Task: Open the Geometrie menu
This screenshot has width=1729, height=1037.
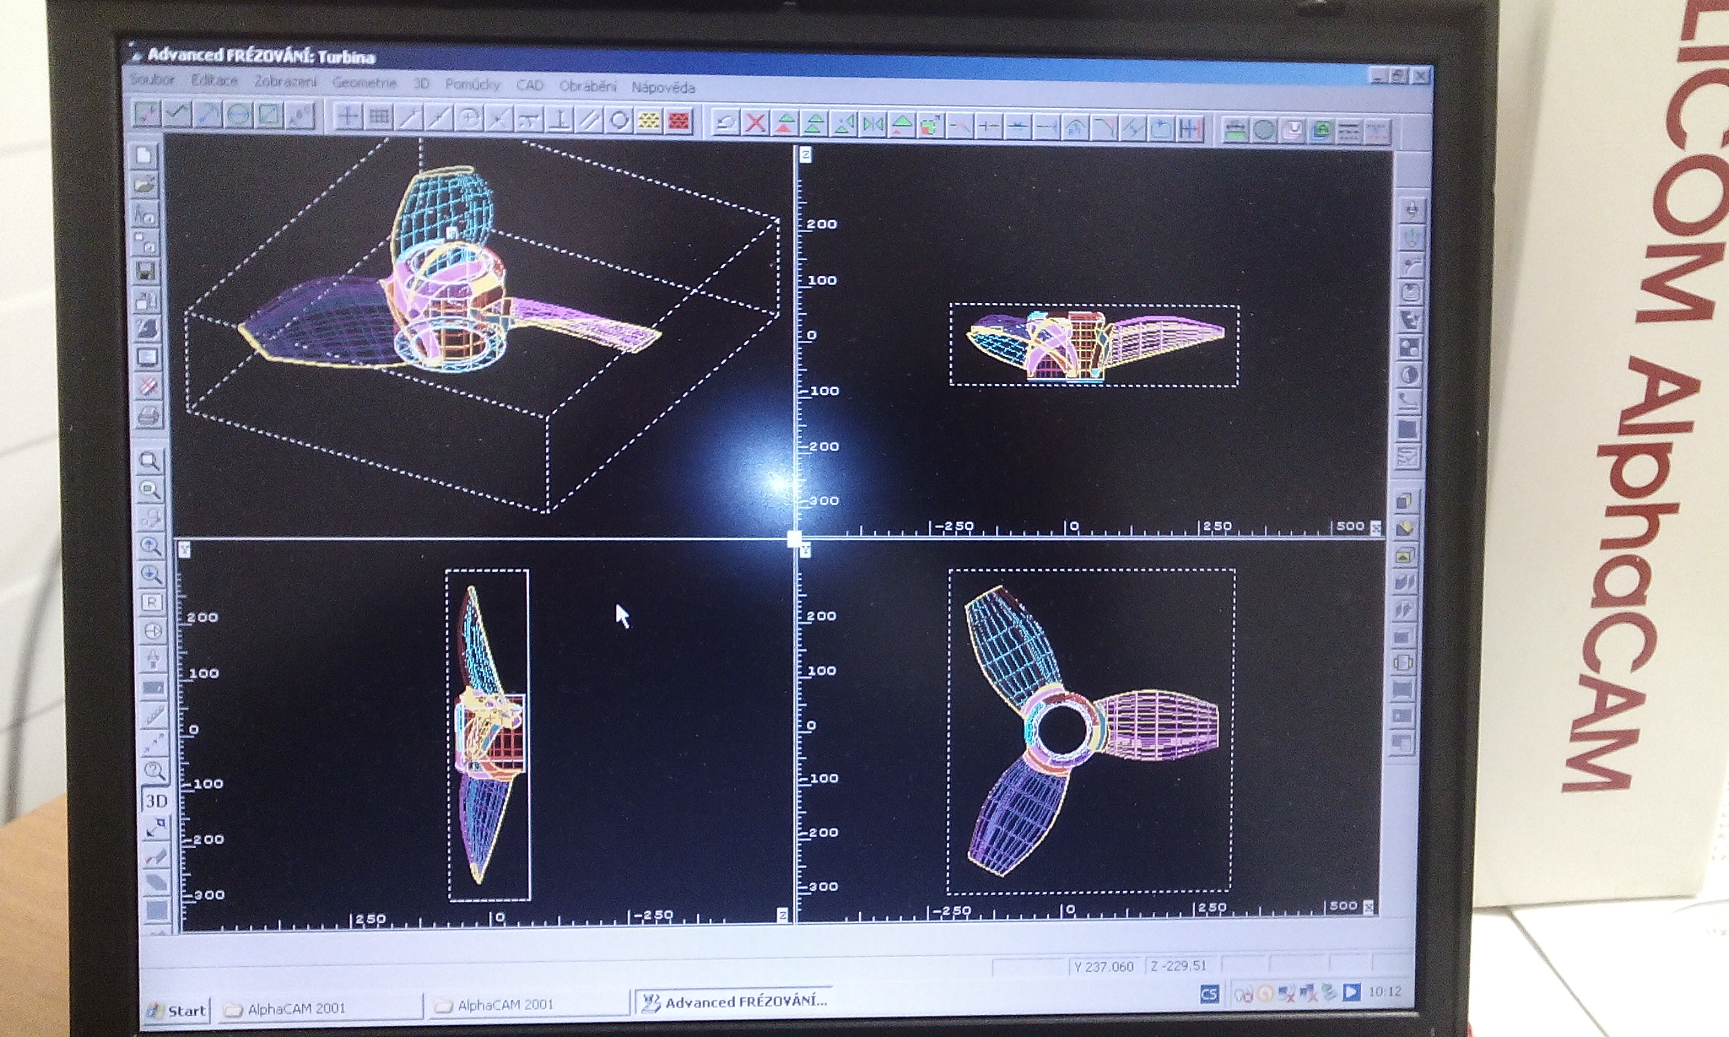Action: point(364,82)
